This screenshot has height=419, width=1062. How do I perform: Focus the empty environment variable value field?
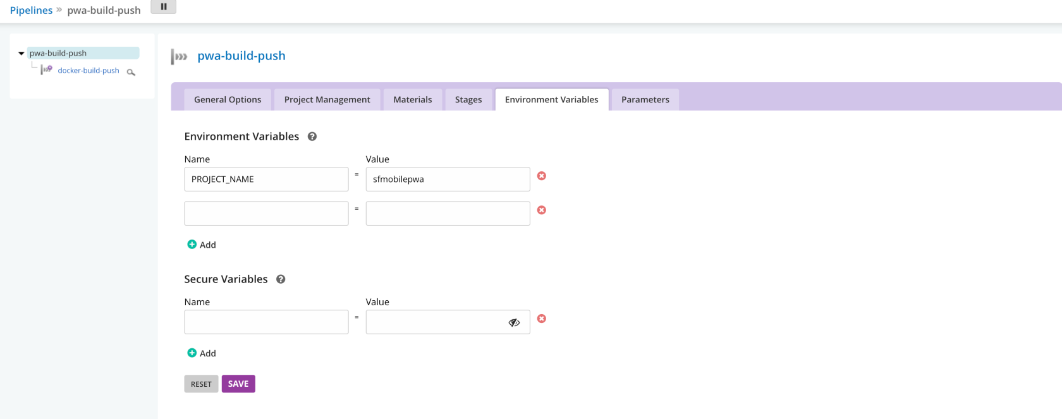point(448,214)
